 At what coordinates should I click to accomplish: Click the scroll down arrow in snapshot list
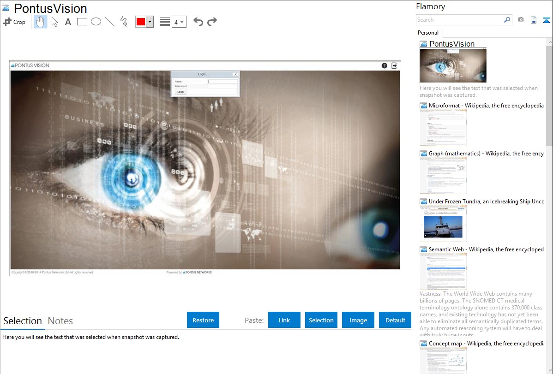pyautogui.click(x=549, y=370)
